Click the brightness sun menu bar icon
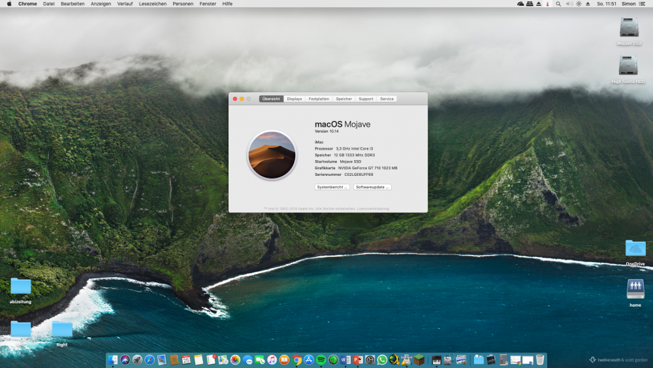Image resolution: width=653 pixels, height=368 pixels. click(x=579, y=4)
